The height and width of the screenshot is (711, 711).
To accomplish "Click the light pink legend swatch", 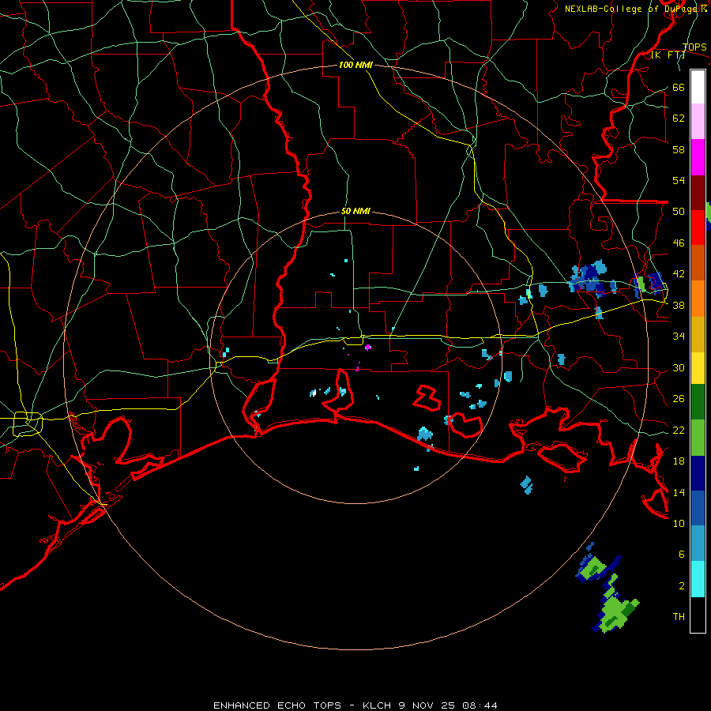I will [x=698, y=122].
